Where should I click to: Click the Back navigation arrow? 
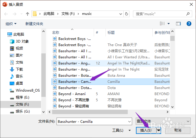coord(6,14)
